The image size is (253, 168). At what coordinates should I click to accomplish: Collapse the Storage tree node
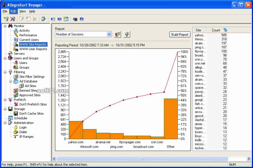coord(5,109)
